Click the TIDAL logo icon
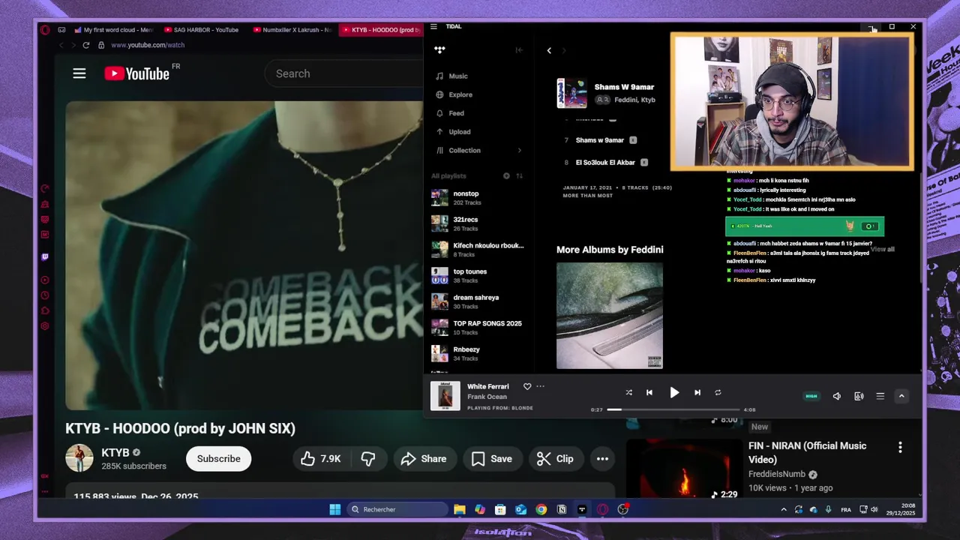 point(439,50)
